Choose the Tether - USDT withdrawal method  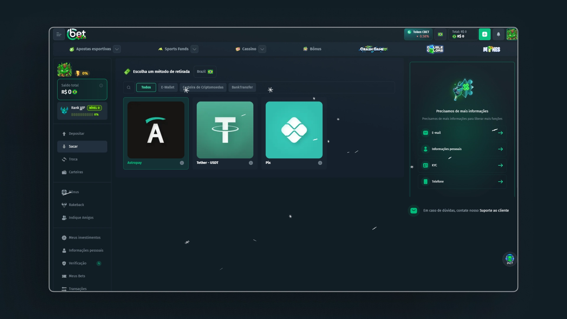(x=225, y=130)
